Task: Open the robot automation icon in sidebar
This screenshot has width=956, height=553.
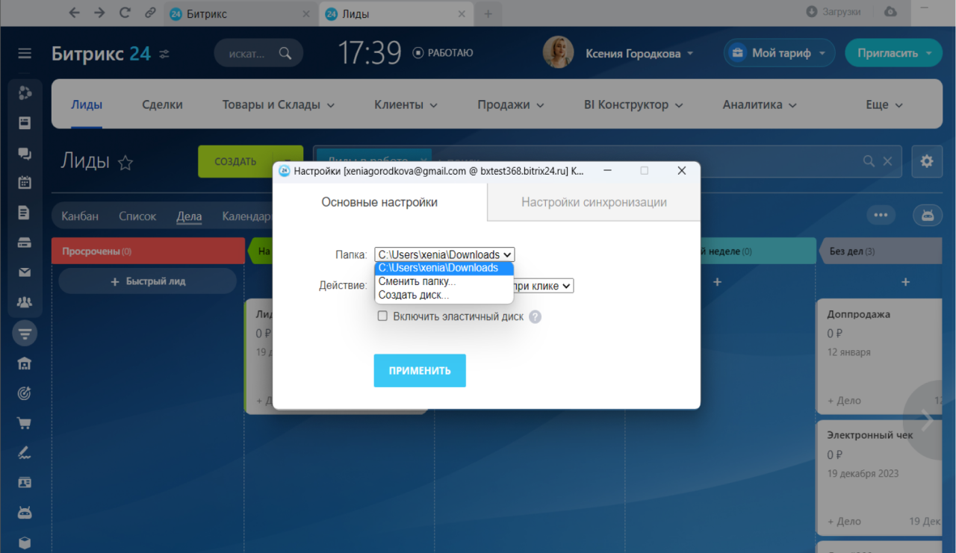Action: [x=25, y=513]
